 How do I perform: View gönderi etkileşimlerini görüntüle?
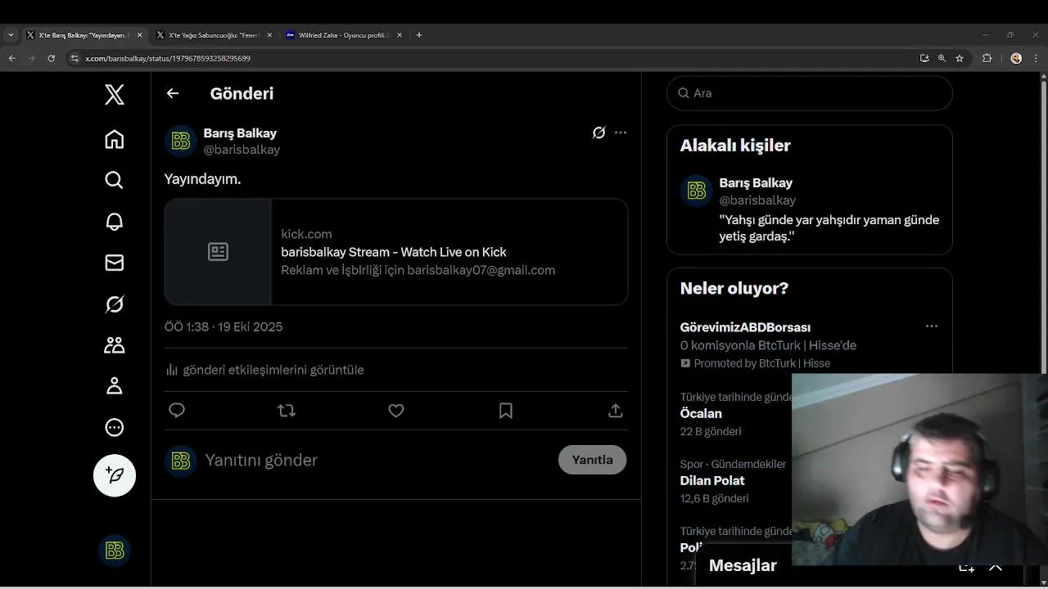pos(264,370)
